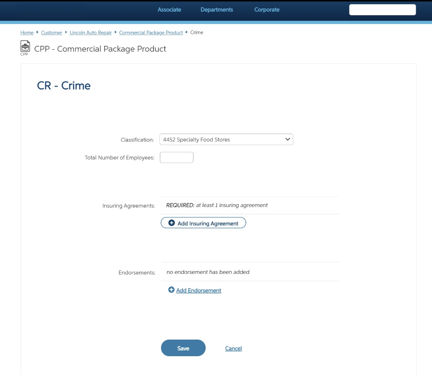Go to the Home breadcrumb link
The height and width of the screenshot is (375, 432).
(x=27, y=32)
